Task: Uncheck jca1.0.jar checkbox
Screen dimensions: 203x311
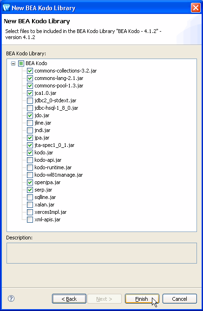Action: tap(30, 93)
